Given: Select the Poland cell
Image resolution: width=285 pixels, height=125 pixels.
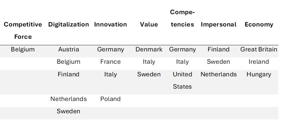Looking at the screenshot, I should [x=110, y=99].
